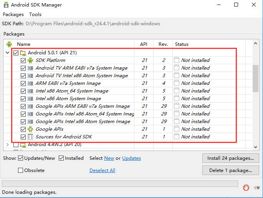Click the Android TV ARM EABI image icon
263x198 pixels.
[30, 68]
